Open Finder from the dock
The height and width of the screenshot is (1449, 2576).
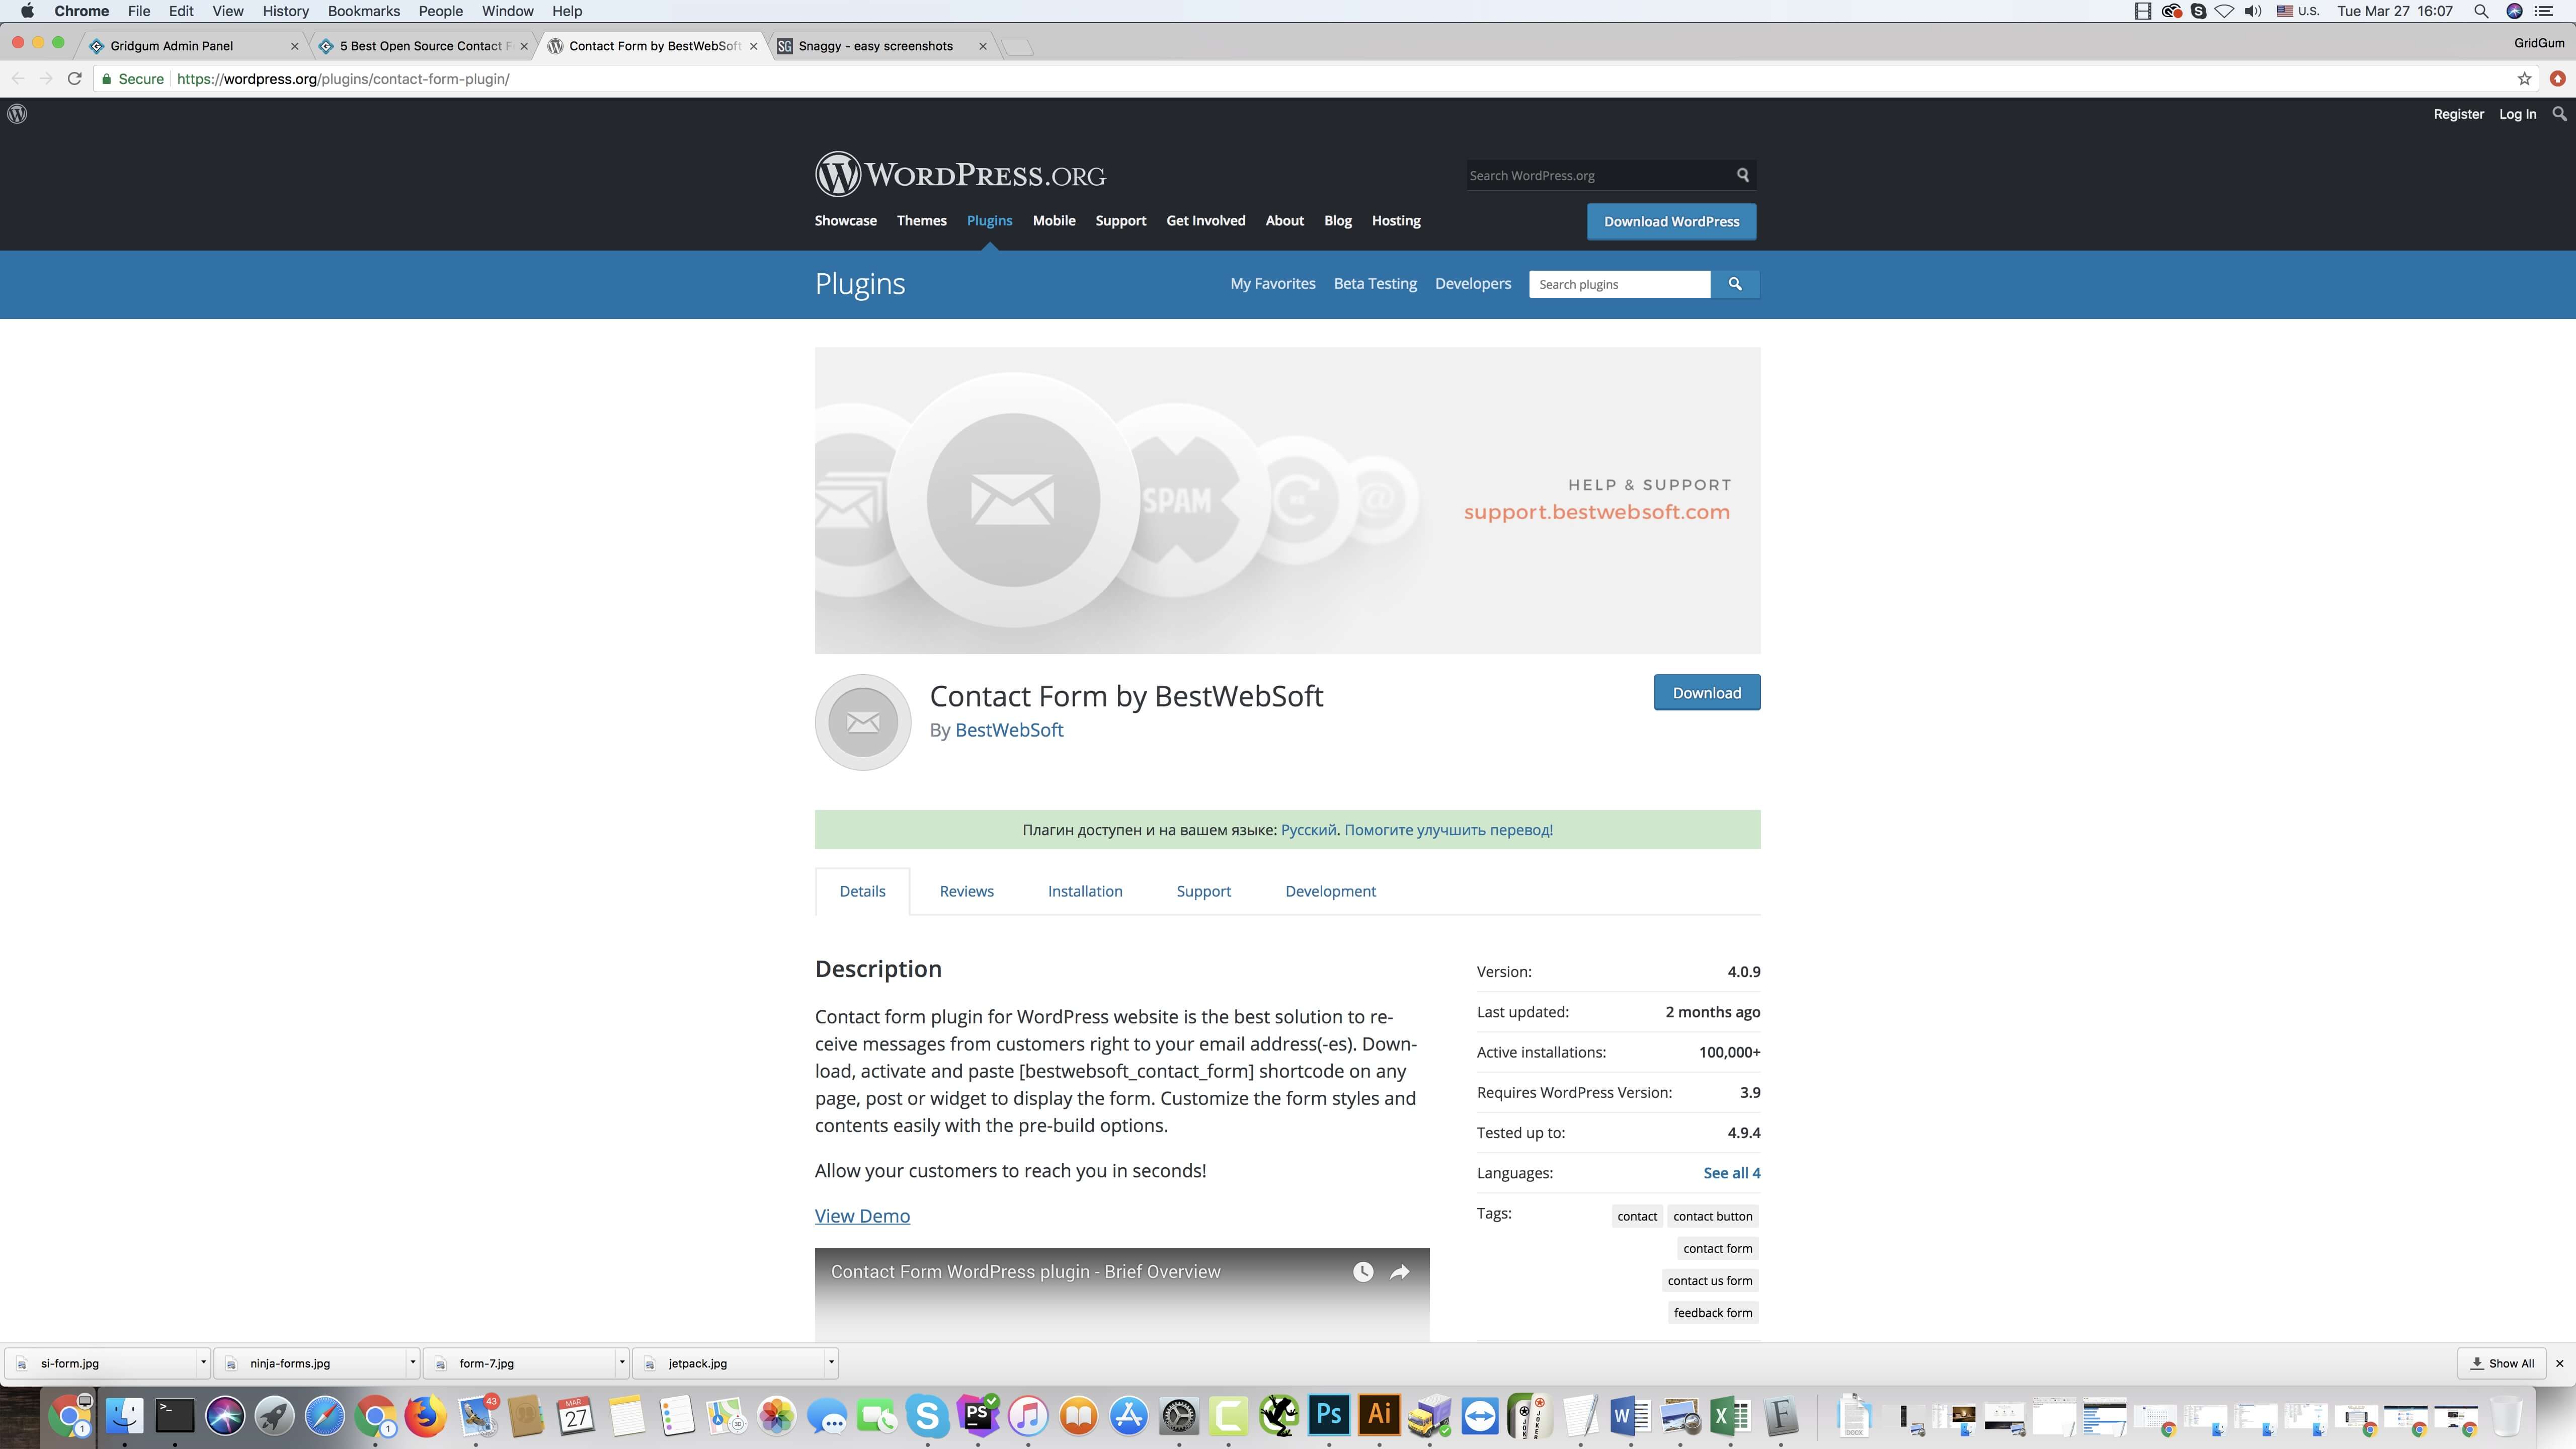[125, 1416]
